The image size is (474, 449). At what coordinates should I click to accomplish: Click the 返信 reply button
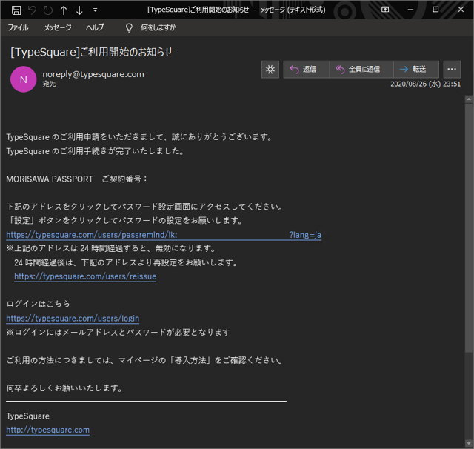coord(306,69)
